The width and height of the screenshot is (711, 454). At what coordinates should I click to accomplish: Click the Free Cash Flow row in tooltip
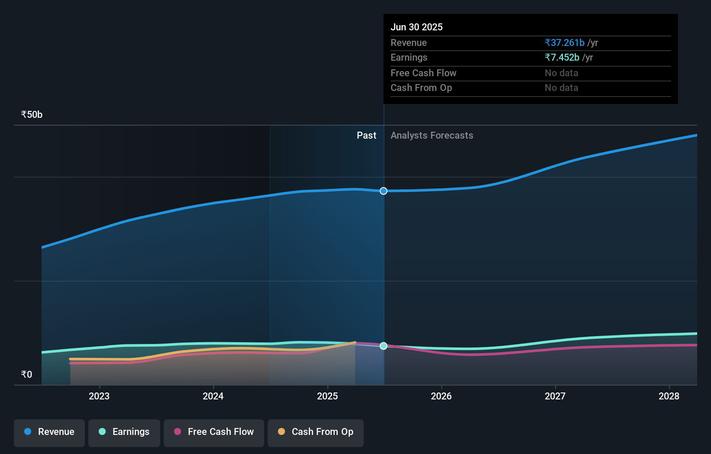pyautogui.click(x=531, y=73)
